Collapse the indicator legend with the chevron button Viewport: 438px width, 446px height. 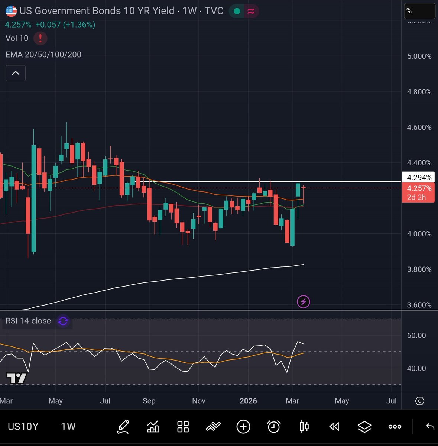click(x=16, y=73)
